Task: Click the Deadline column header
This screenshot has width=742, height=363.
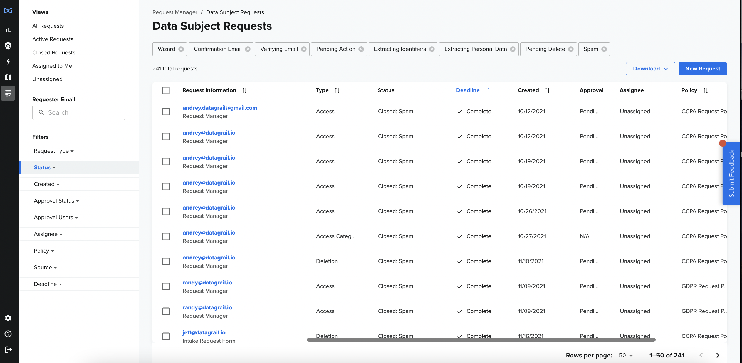Action: [x=468, y=90]
